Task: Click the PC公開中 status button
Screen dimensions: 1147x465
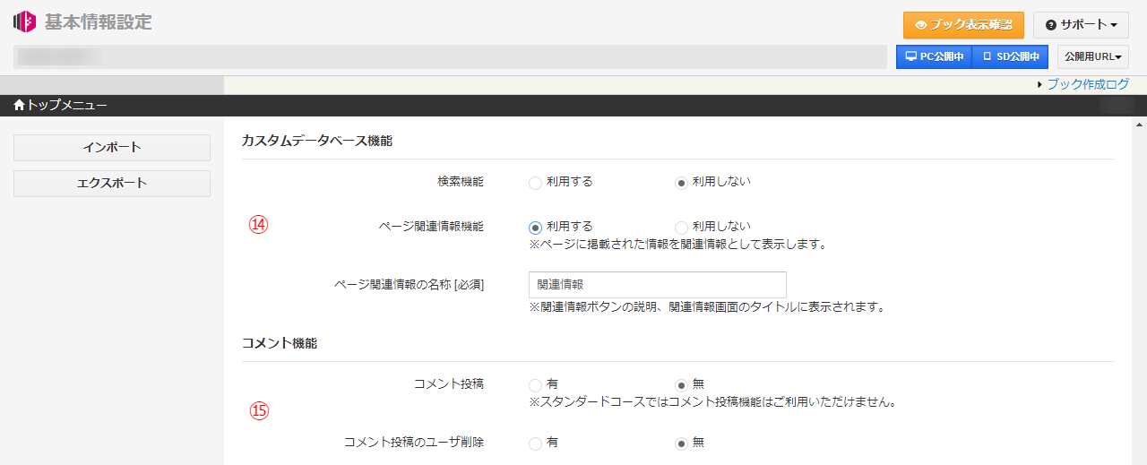Action: point(934,56)
